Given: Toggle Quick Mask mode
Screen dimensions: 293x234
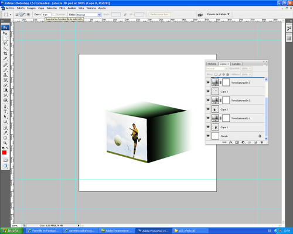Looking at the screenshot, I should 5,160.
